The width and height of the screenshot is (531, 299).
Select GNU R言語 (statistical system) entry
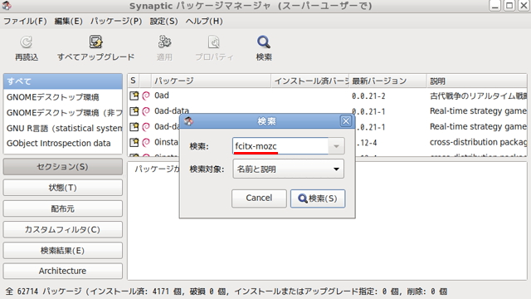tap(63, 128)
